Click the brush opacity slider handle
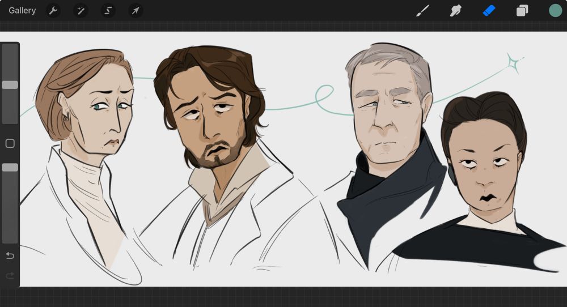This screenshot has height=307, width=567. pyautogui.click(x=10, y=168)
